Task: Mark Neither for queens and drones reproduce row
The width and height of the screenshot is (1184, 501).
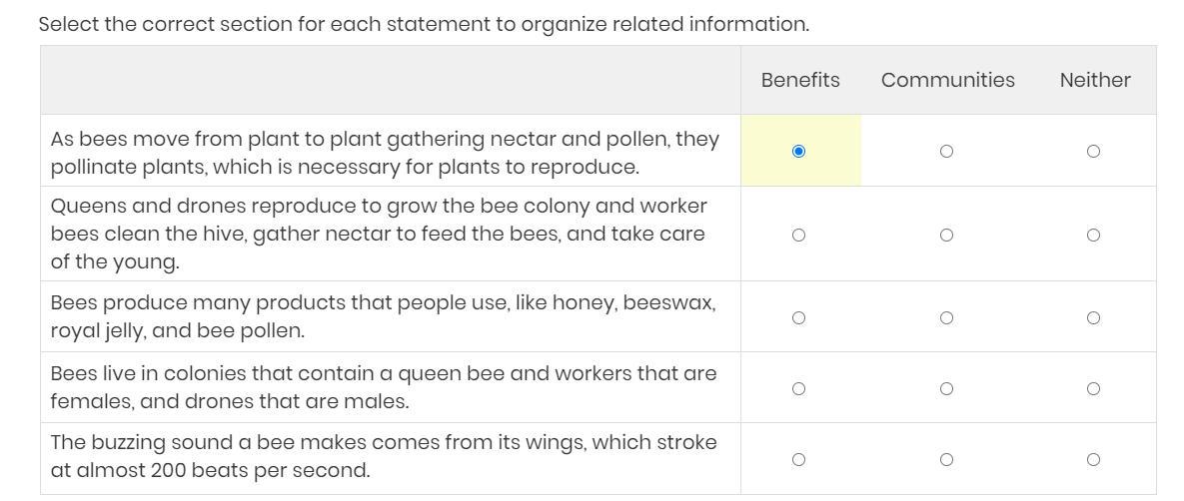Action: tap(1093, 235)
